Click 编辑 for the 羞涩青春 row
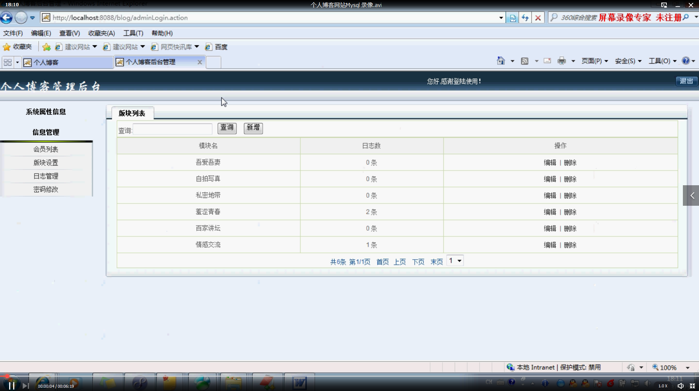Image resolution: width=699 pixels, height=391 pixels. 550,212
